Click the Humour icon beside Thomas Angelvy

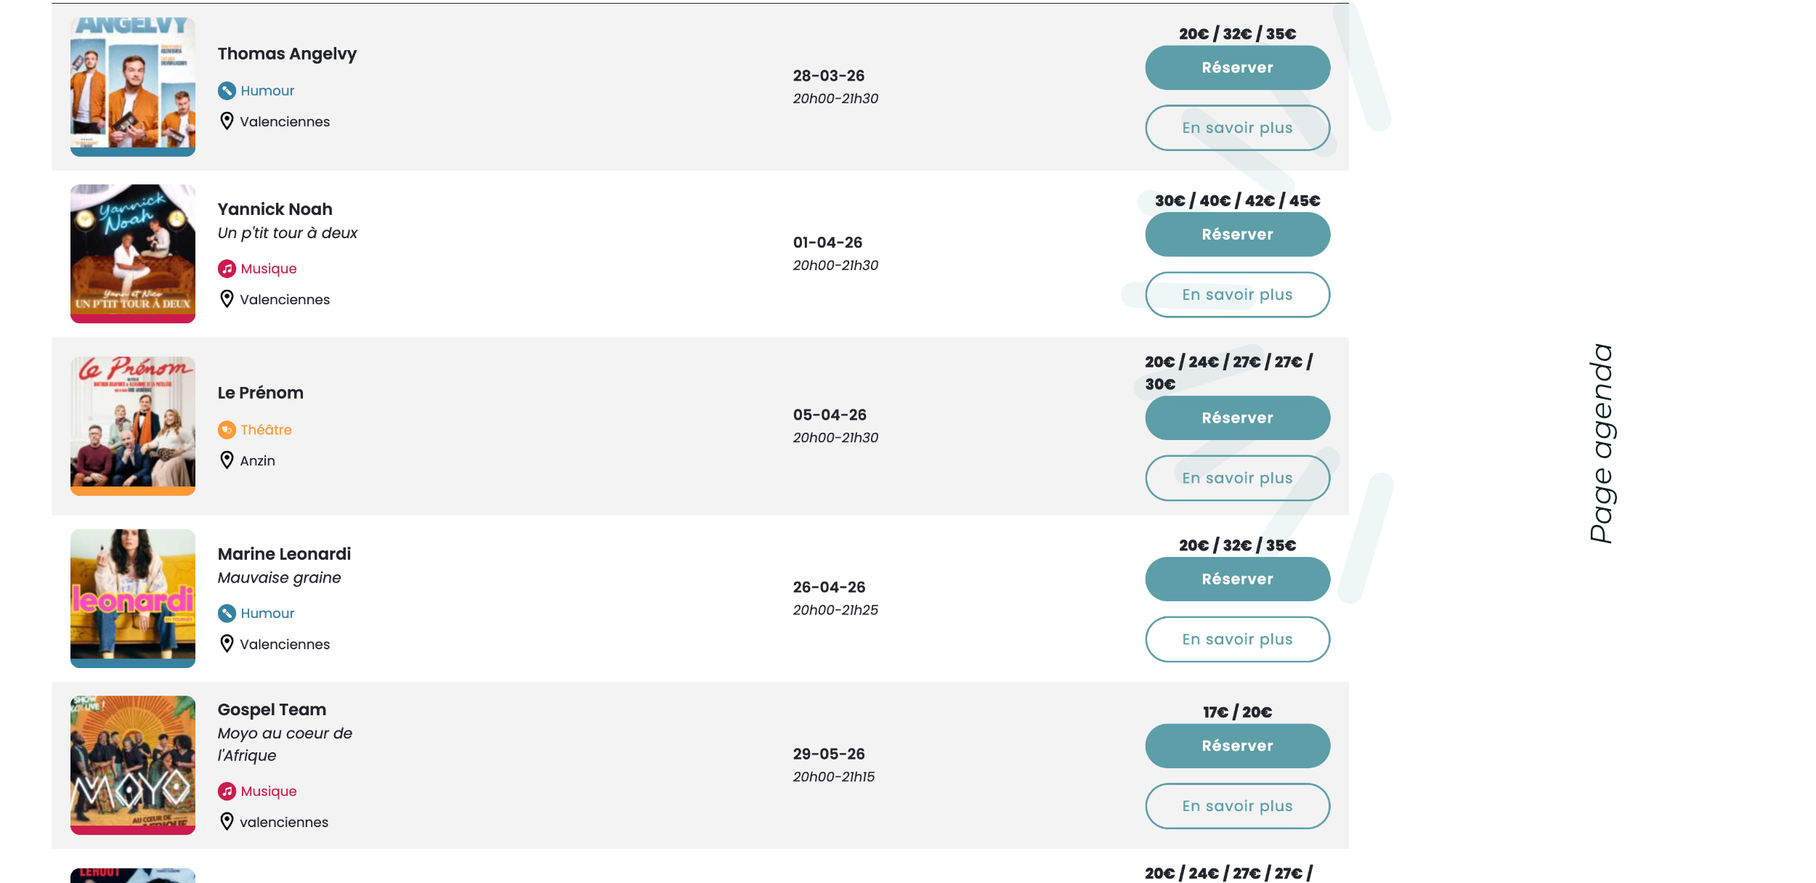(x=227, y=91)
